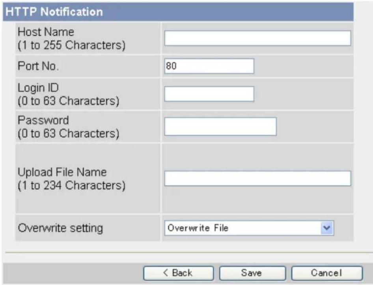Click the Login ID label text
Image resolution: width=373 pixels, height=285 pixels.
tap(38, 88)
